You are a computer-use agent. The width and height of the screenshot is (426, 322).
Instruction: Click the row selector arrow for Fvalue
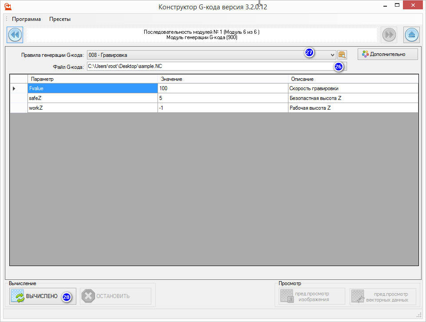[19, 88]
